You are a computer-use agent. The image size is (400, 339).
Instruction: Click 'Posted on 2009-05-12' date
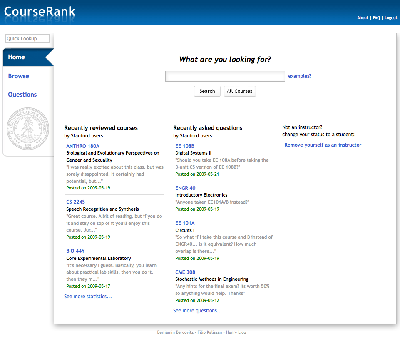(197, 300)
